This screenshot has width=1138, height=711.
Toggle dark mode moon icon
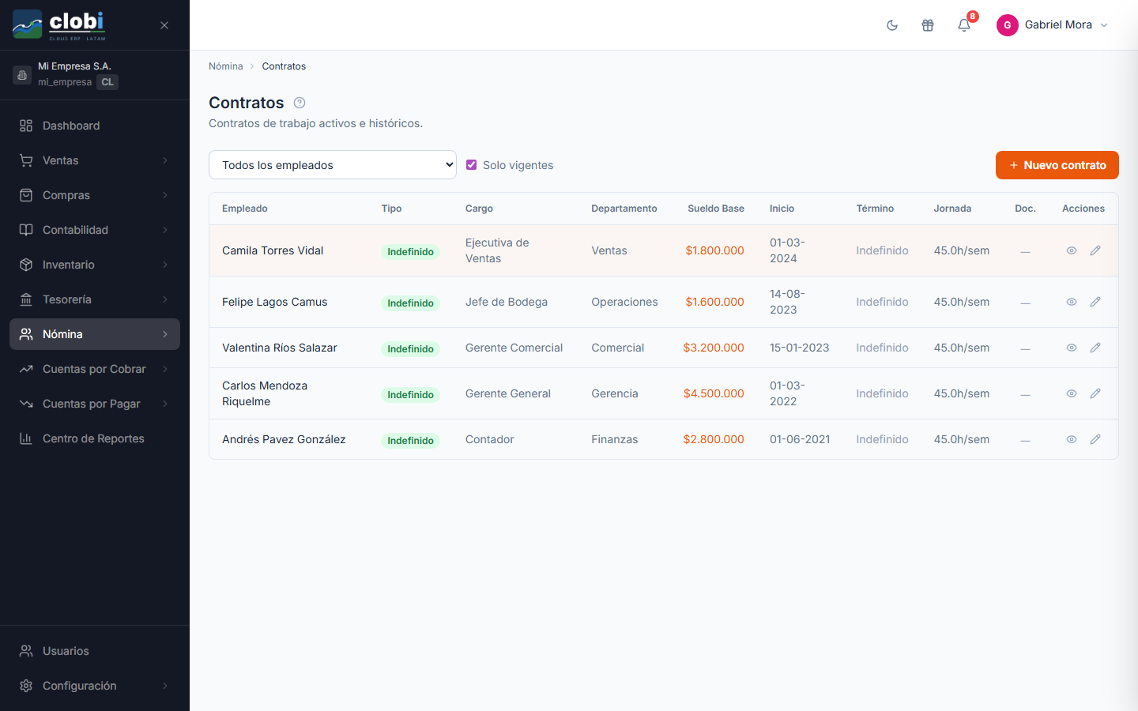(892, 25)
